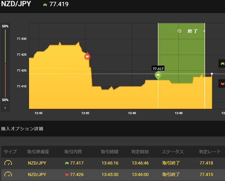Viewport: 225px width, 181px height.
Task: Click the gauge type icon for the 77.426 trade row
Action: pos(8,174)
